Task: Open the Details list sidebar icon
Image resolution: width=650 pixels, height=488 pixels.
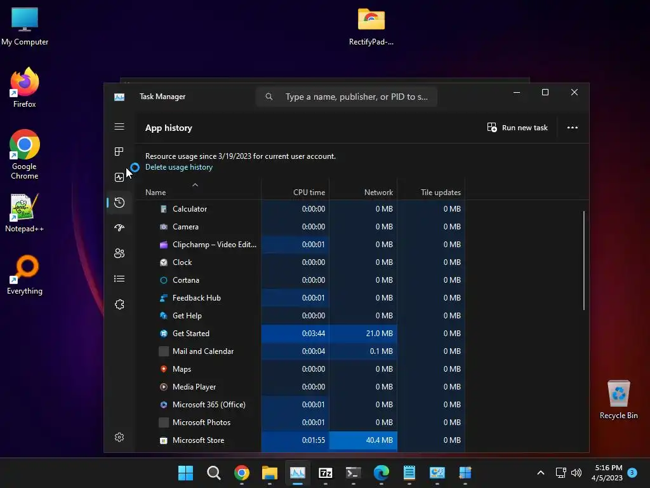Action: pos(119,279)
